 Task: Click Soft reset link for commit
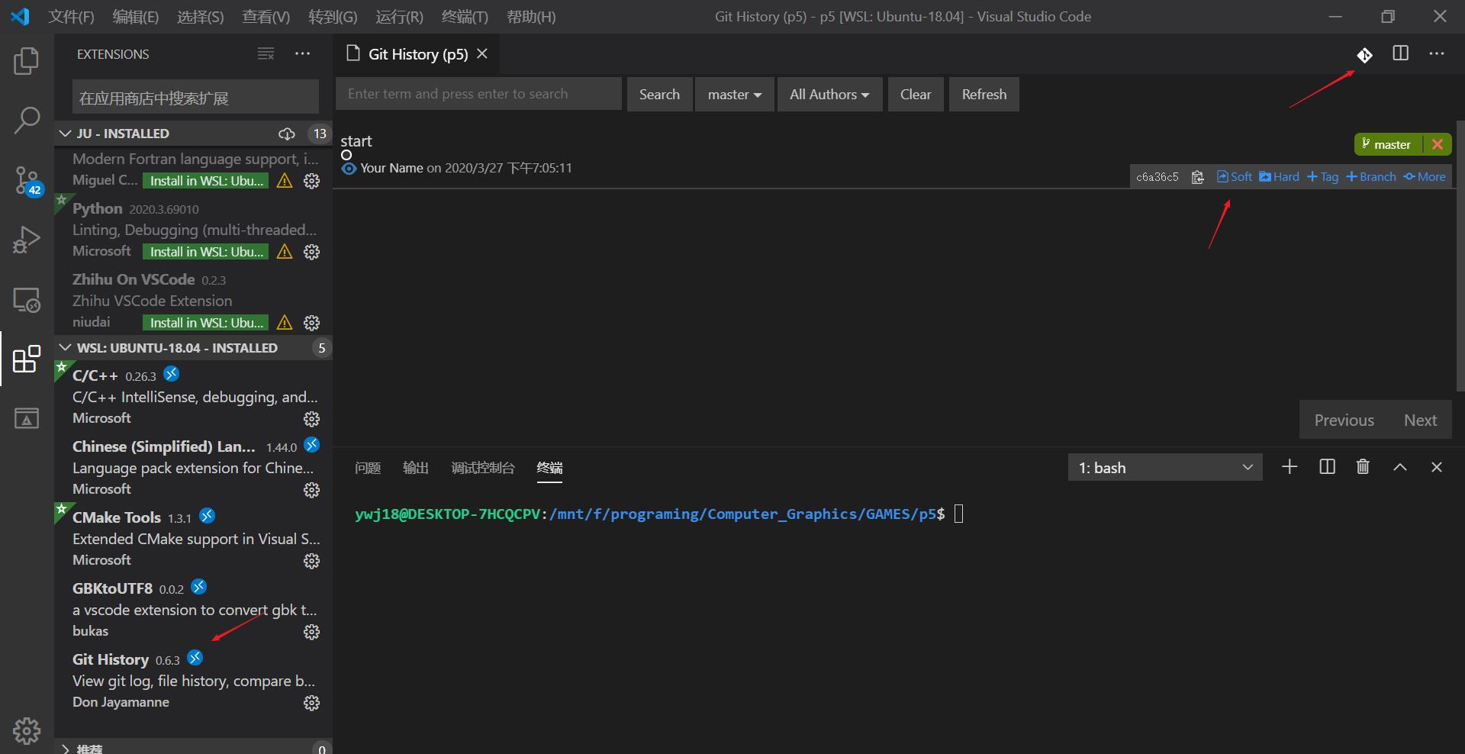pyautogui.click(x=1235, y=177)
